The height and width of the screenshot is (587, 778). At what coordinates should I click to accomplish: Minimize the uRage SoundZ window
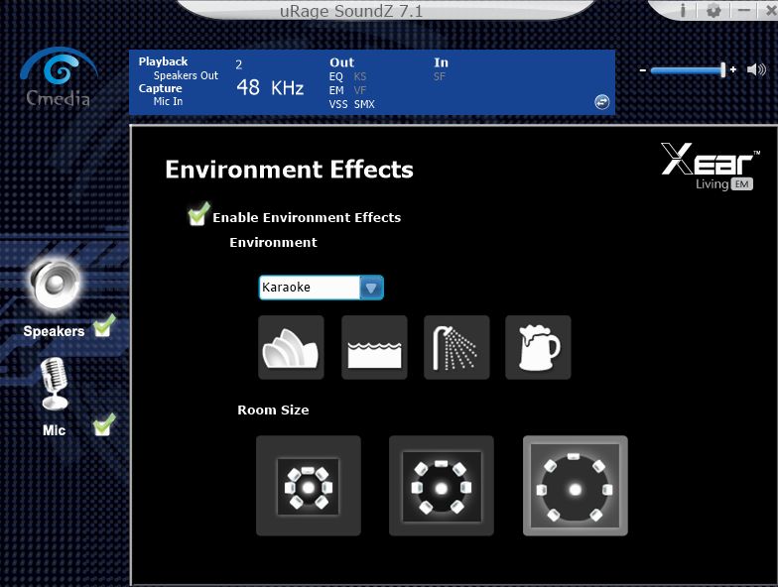(x=743, y=10)
